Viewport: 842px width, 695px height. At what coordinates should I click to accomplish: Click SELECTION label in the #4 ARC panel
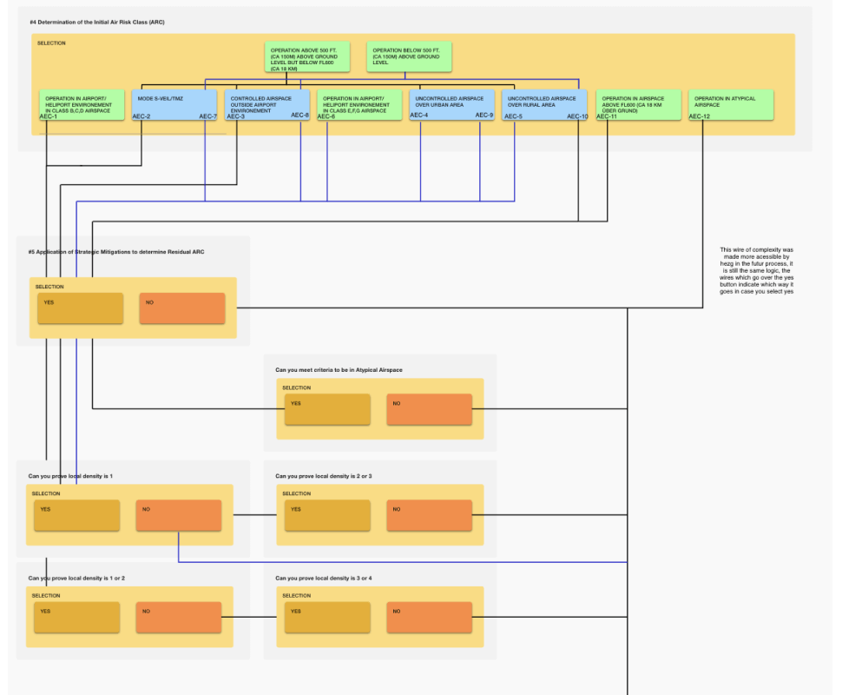pyautogui.click(x=51, y=43)
